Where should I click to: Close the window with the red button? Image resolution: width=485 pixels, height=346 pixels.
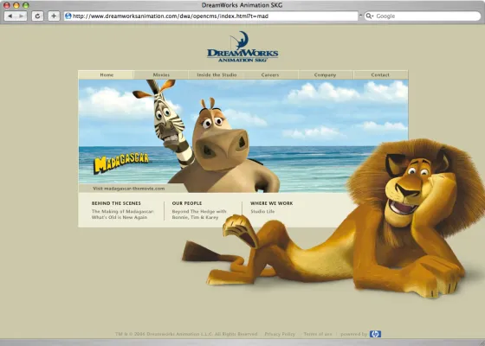[x=7, y=5]
